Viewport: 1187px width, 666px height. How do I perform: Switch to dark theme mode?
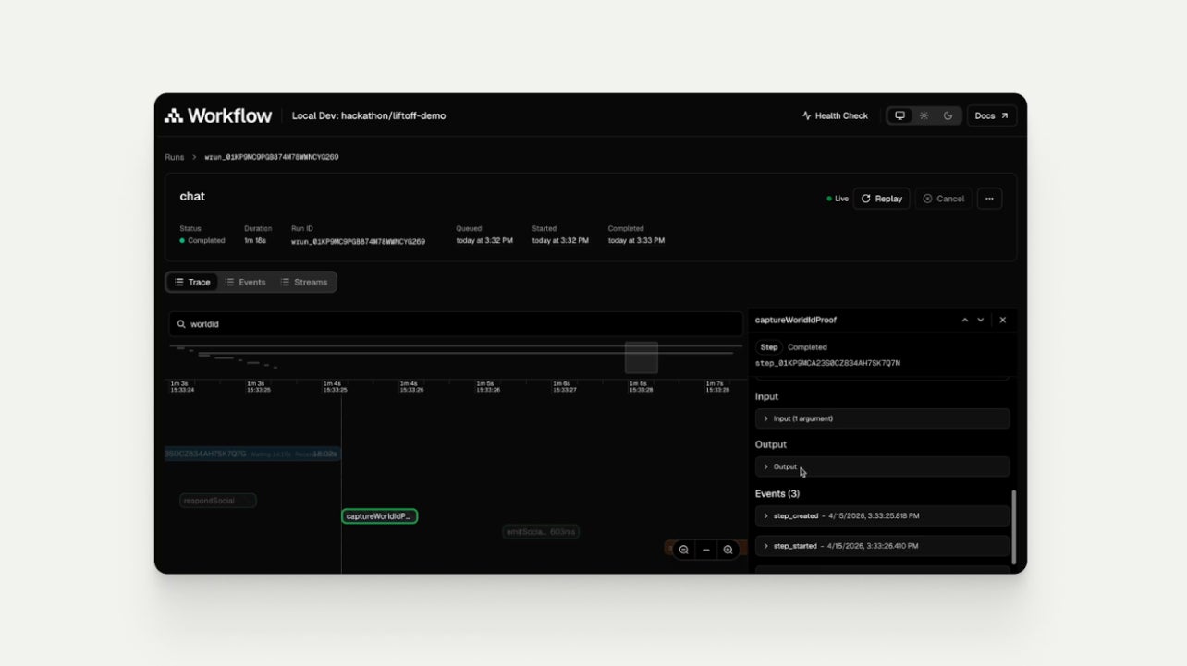tap(948, 115)
